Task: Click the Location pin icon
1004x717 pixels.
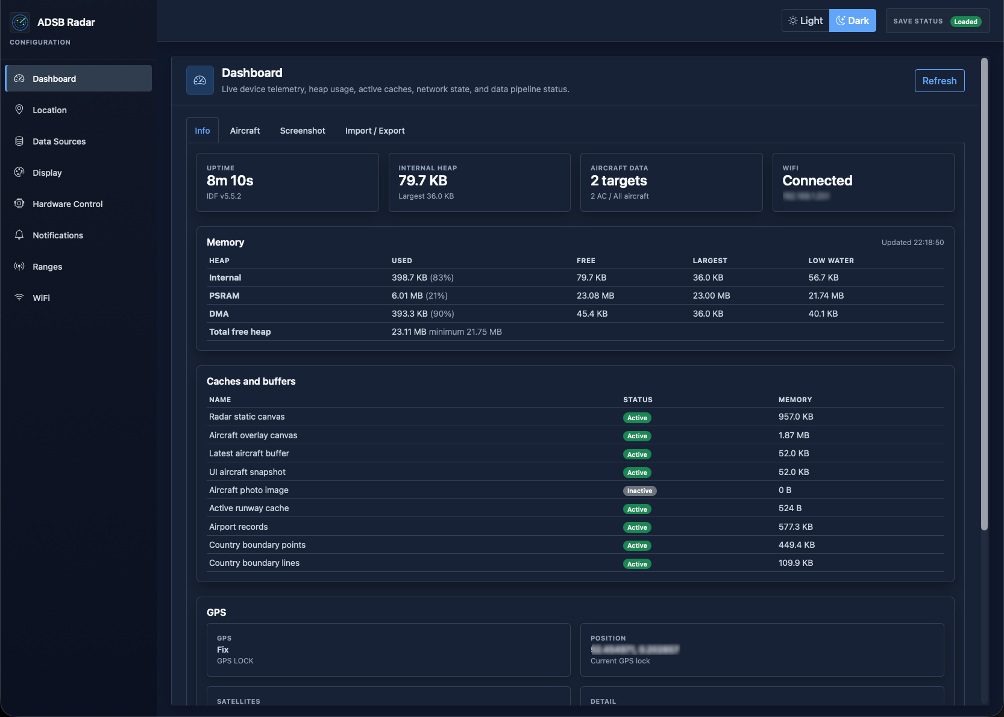Action: (x=19, y=110)
